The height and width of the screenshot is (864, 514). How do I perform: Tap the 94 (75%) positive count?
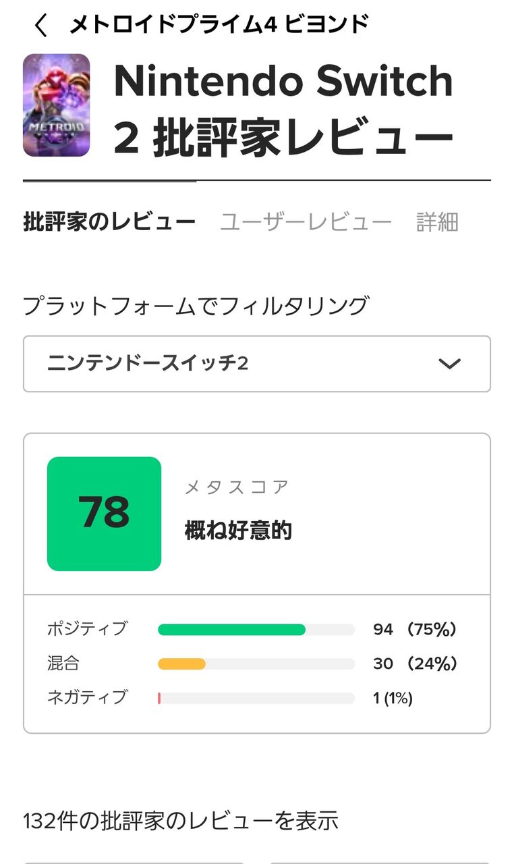[x=415, y=630]
